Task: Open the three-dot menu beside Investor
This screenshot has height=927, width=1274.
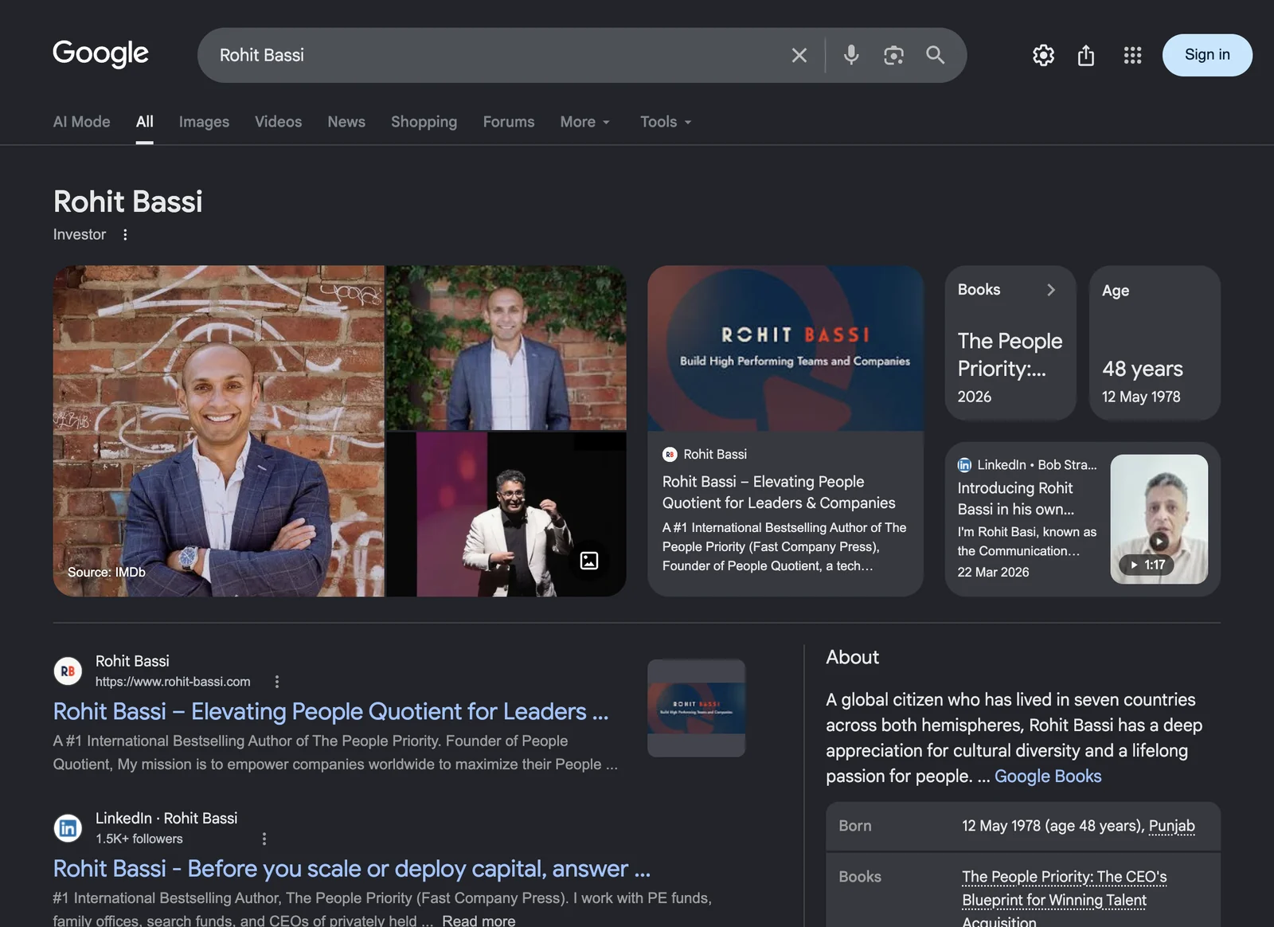Action: point(125,234)
